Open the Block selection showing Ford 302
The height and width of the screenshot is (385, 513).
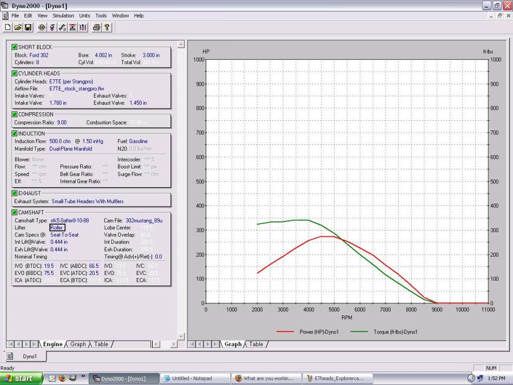[39, 55]
